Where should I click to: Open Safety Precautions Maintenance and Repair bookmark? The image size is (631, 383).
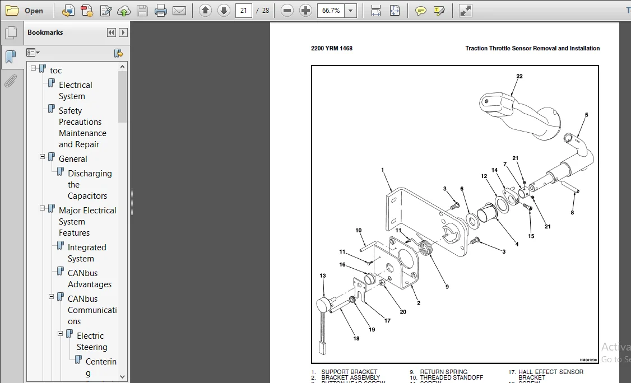(x=82, y=128)
